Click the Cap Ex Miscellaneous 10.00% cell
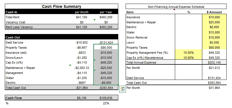Screen dimensions: 232x108 coord(188,58)
